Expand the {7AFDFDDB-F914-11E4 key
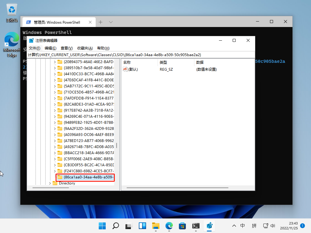 55,98
